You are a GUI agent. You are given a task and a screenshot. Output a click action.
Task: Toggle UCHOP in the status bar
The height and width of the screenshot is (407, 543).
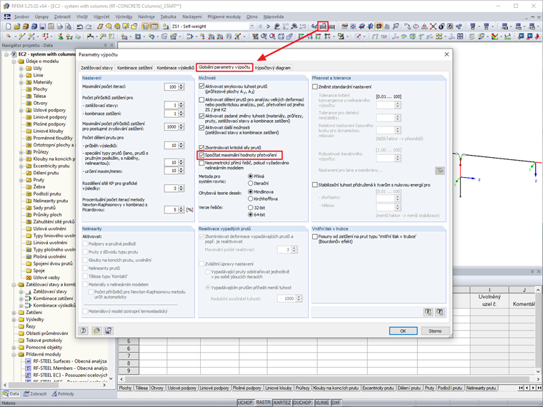(245, 403)
